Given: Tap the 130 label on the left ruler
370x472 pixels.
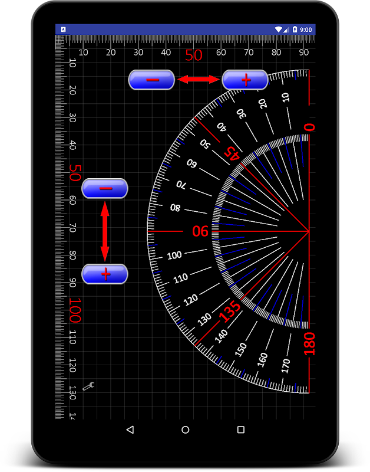Looking at the screenshot, I should click(x=72, y=393).
